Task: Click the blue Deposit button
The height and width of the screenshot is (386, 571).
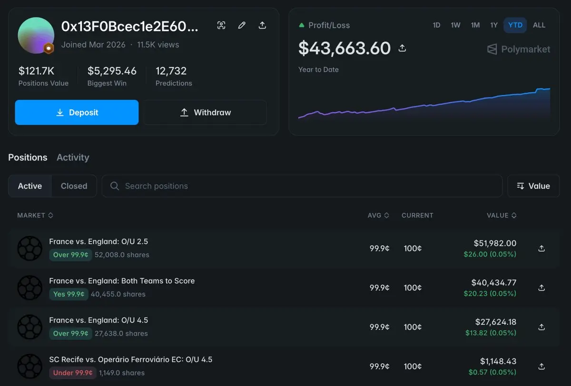Action: point(77,112)
